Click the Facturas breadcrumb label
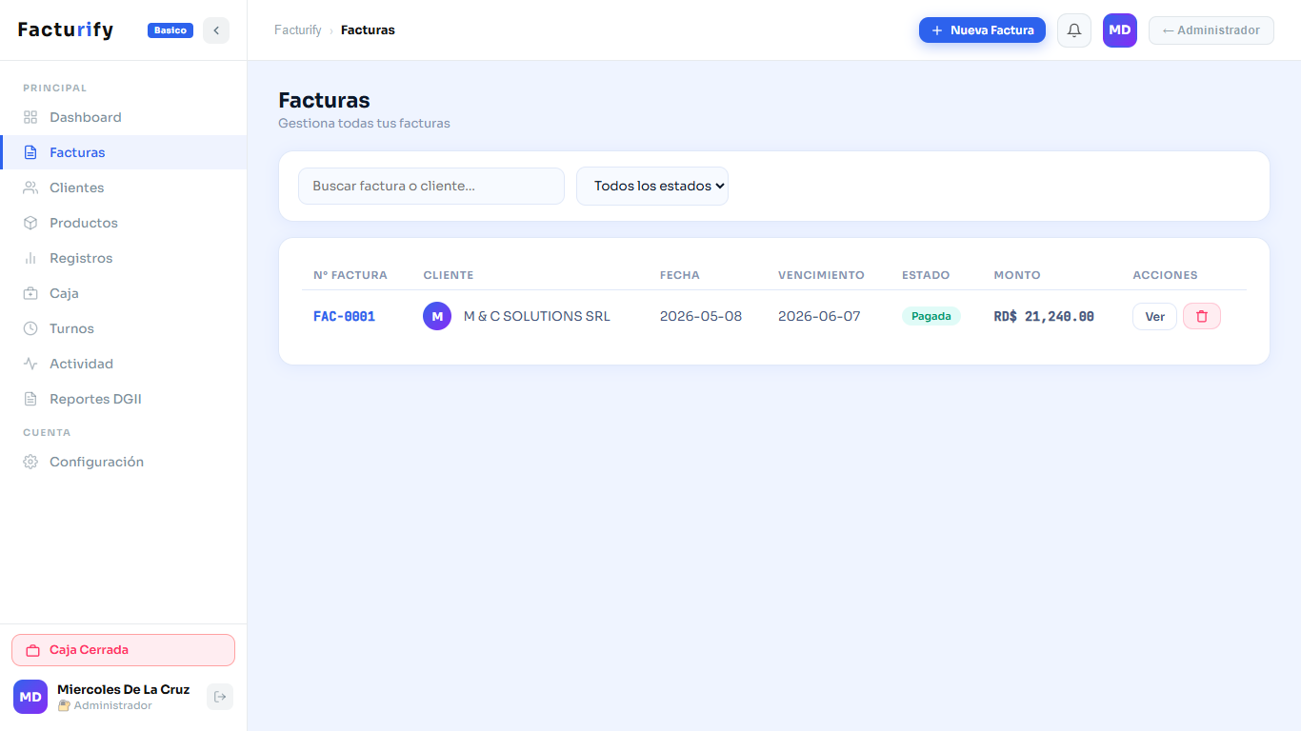 [368, 30]
